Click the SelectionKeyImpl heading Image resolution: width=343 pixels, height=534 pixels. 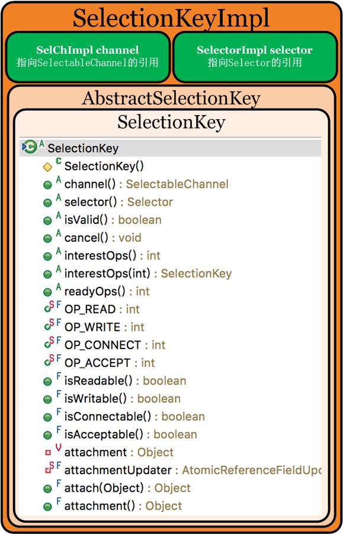(171, 18)
